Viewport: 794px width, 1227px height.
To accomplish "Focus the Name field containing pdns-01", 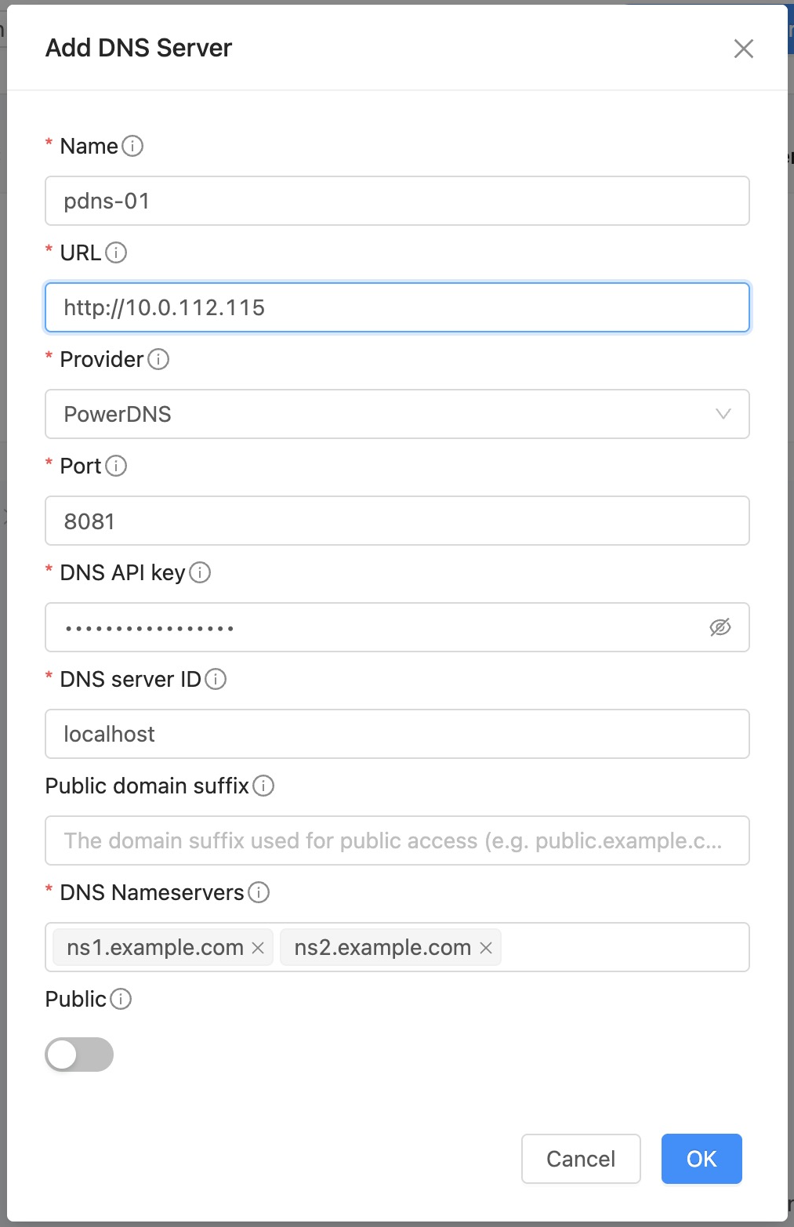I will pyautogui.click(x=397, y=201).
